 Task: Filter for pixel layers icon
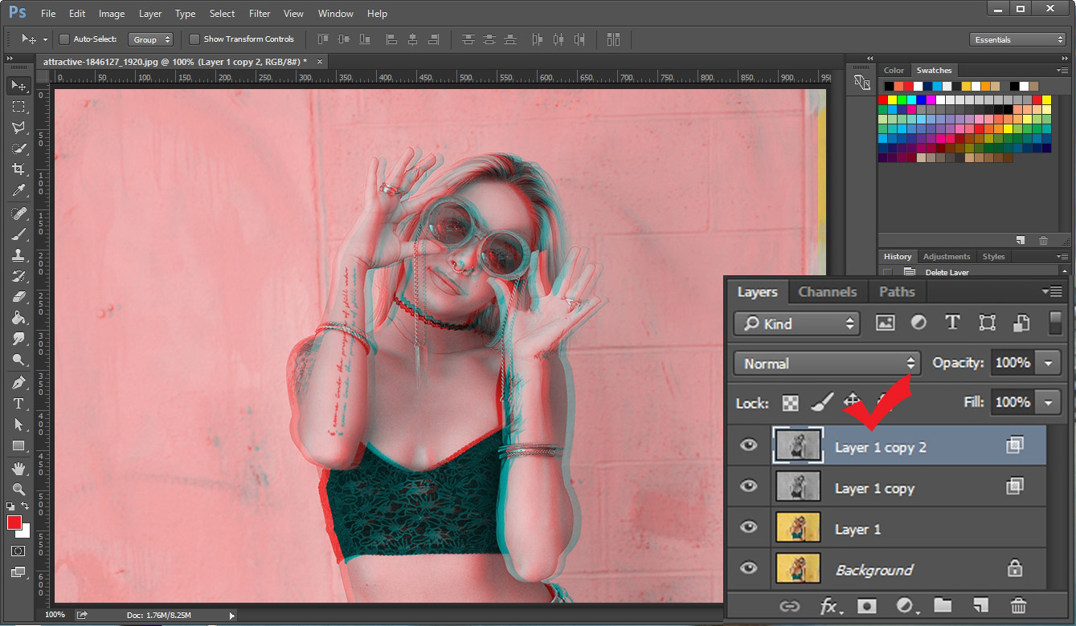coord(885,323)
